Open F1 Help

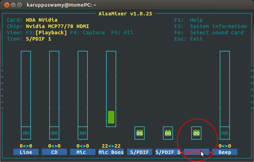coord(188,20)
